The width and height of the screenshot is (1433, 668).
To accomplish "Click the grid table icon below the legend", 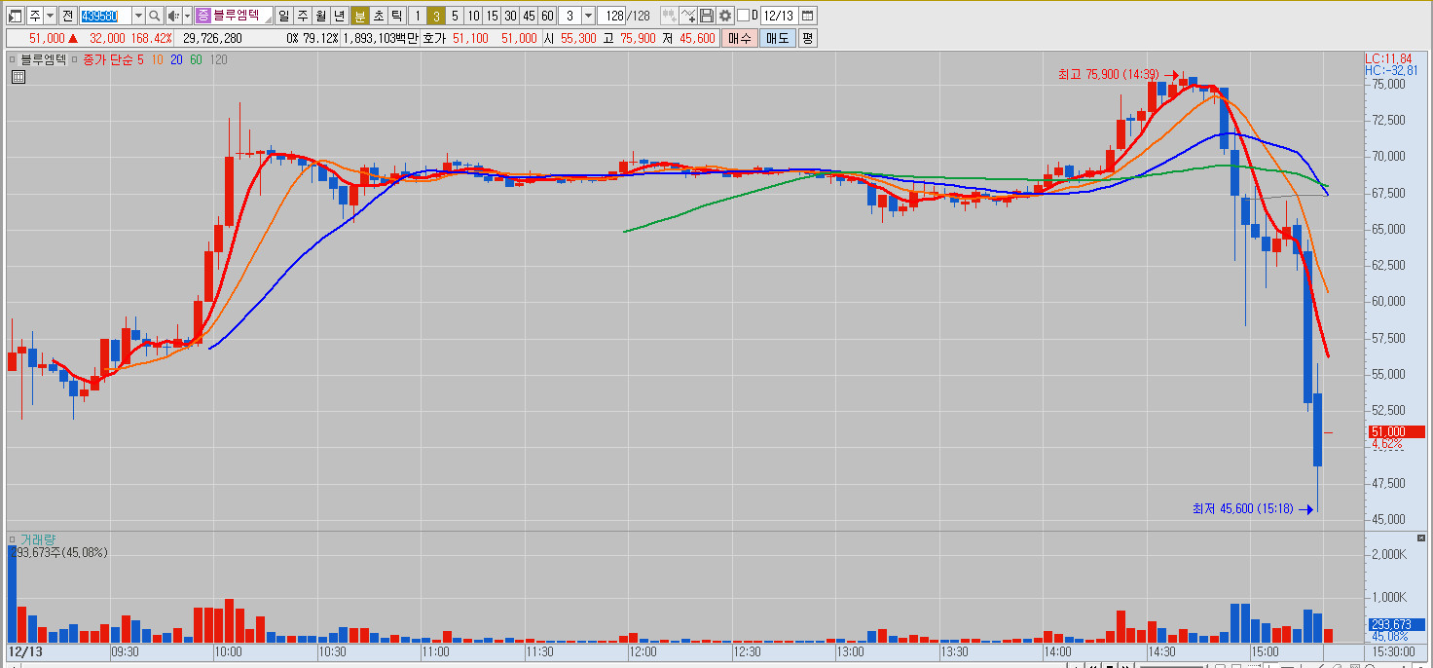I will click(18, 77).
